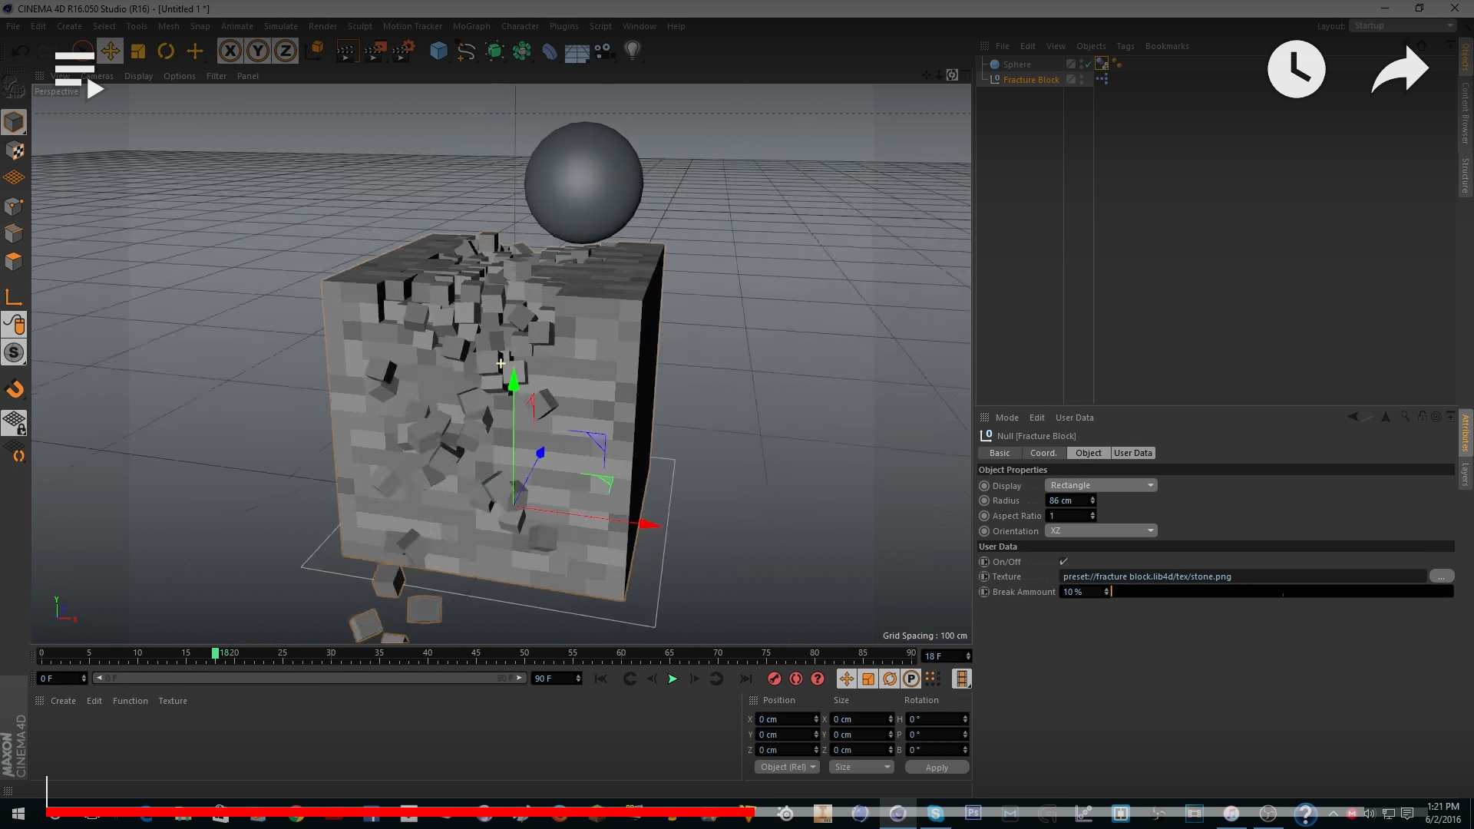The width and height of the screenshot is (1474, 829).
Task: Click the Apply button
Action: (x=937, y=768)
